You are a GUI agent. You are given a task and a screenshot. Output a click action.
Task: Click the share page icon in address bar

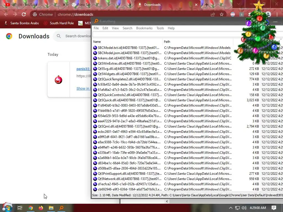(x=213, y=14)
